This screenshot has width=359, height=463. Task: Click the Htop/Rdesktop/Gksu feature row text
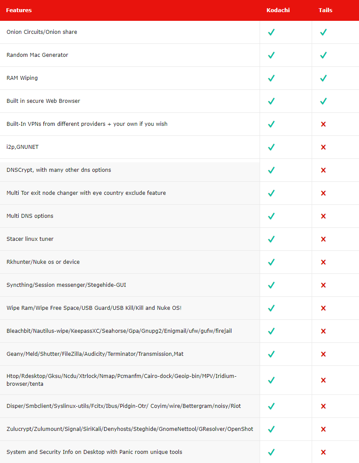tap(122, 380)
